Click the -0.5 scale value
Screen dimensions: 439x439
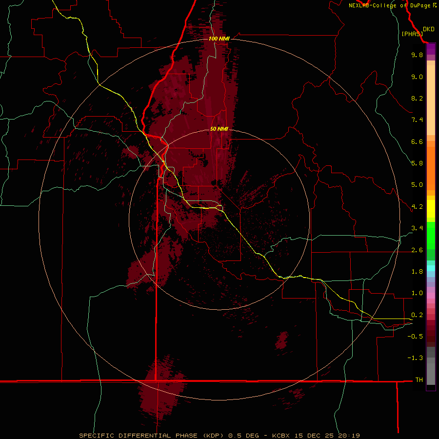point(415,337)
